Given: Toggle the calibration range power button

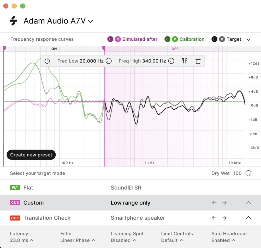Looking at the screenshot, I should point(47,61).
